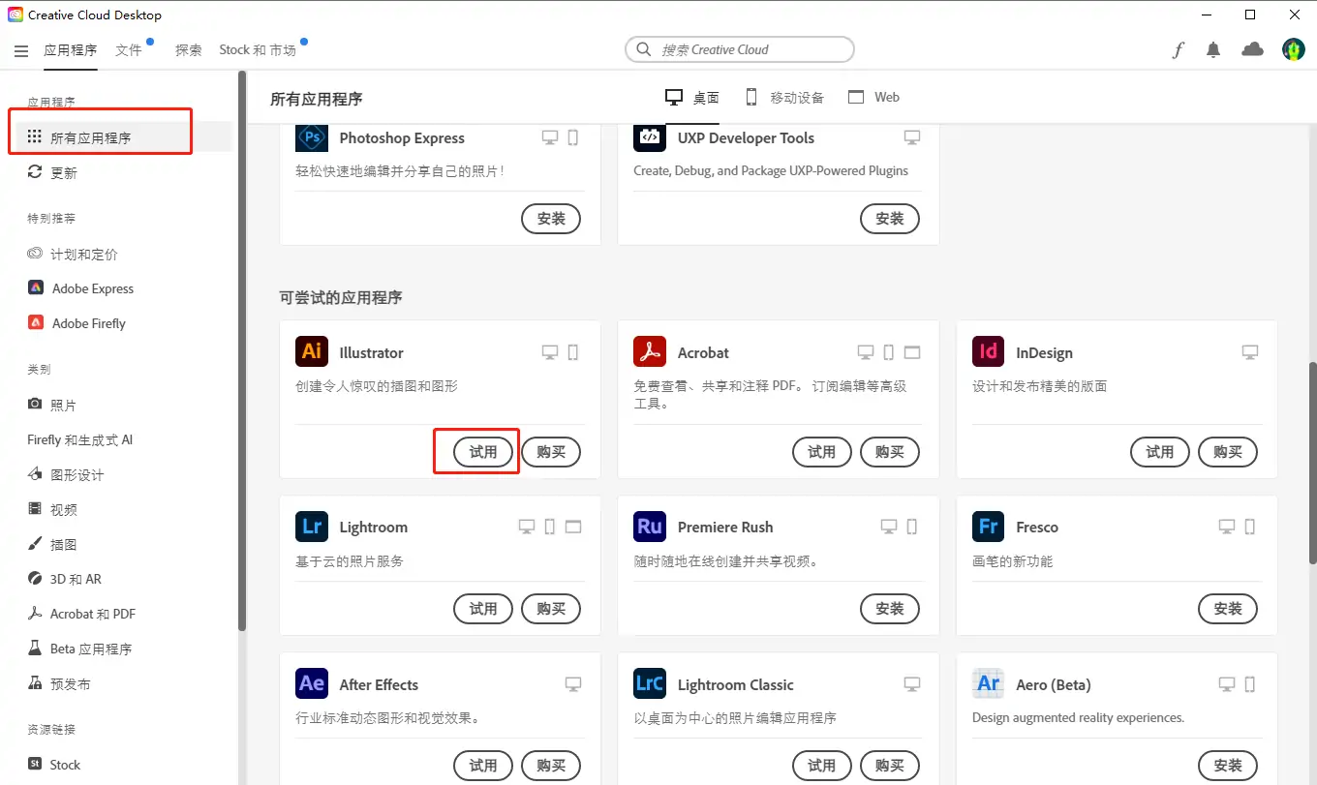Click the Lightroom Classic app icon
This screenshot has width=1317, height=785.
(x=649, y=684)
